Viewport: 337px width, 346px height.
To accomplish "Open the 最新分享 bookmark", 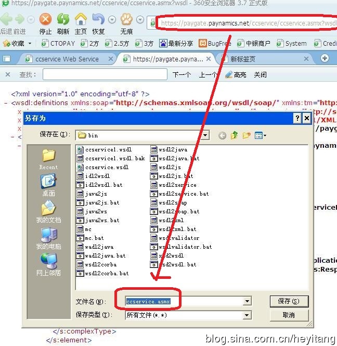I will click(176, 44).
